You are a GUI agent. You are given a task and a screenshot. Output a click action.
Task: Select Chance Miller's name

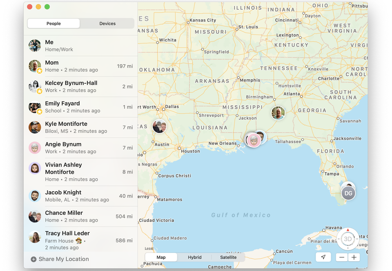(x=64, y=213)
